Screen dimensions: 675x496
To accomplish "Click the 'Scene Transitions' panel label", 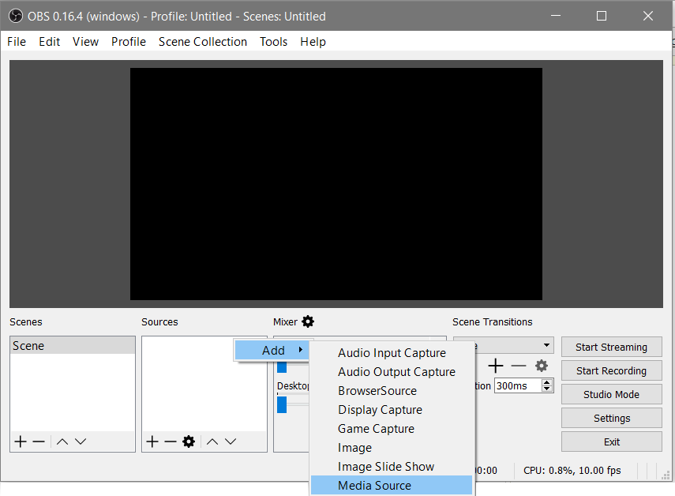I will coord(492,322).
